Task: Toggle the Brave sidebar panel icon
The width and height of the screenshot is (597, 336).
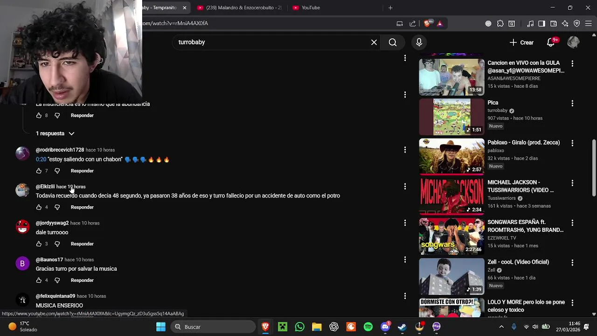Action: (541, 23)
